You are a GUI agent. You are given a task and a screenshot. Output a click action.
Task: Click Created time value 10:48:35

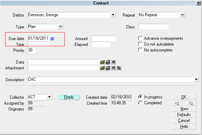[x=122, y=103]
